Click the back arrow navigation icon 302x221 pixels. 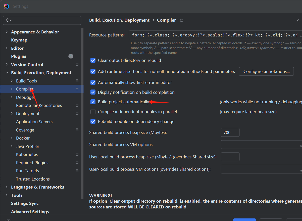point(299,21)
